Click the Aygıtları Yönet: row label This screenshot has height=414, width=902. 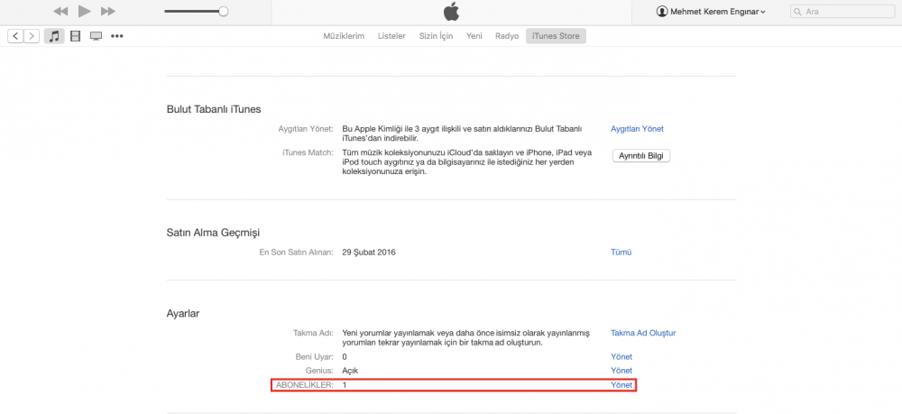[306, 129]
